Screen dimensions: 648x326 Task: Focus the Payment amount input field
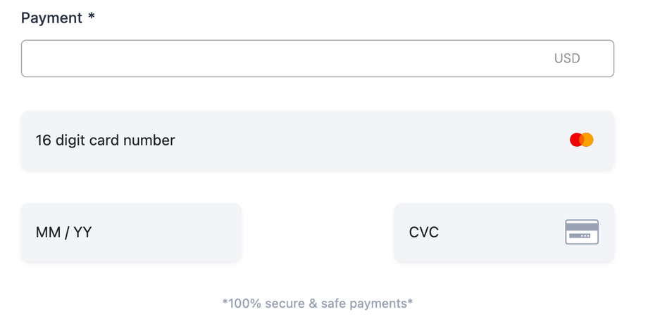282,58
